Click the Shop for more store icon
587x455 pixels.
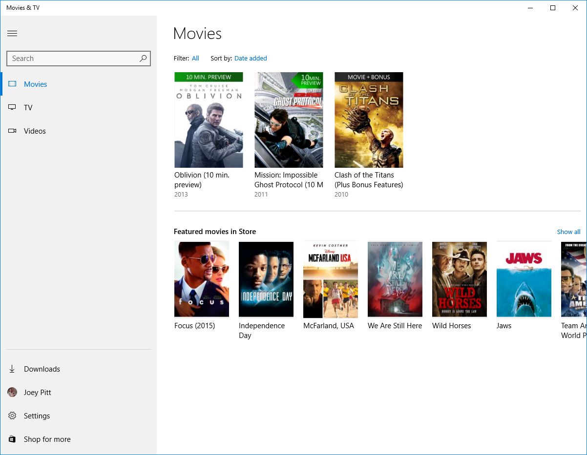coord(12,439)
